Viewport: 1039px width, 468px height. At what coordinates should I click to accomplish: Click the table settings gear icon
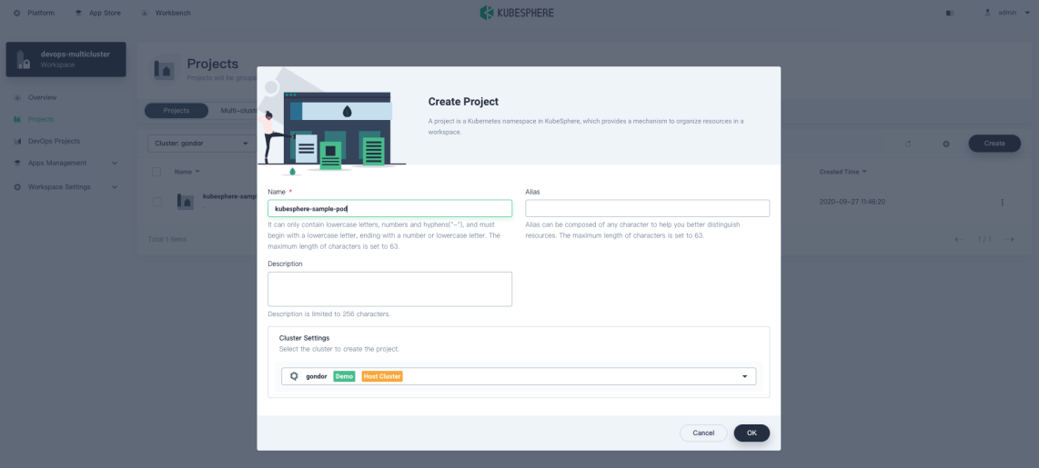tap(945, 144)
